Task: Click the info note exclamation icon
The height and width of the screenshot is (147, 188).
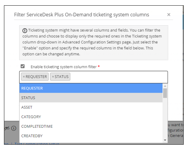Action: tap(25, 31)
